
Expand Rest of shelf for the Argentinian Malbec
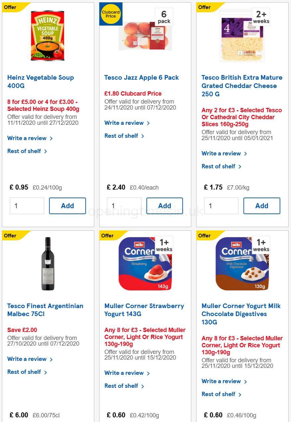(25, 372)
